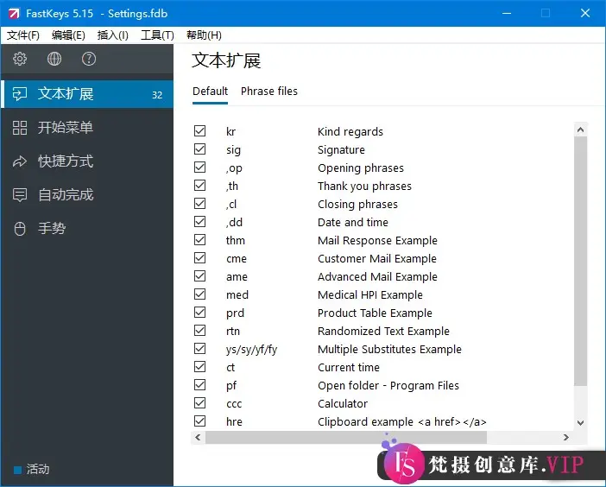606x487 pixels.
Task: Open the 编辑(E) menu
Action: 68,35
